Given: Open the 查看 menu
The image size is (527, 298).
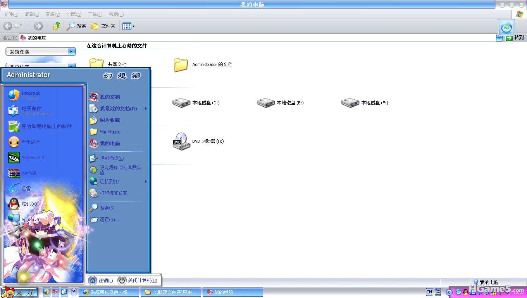Looking at the screenshot, I should tap(53, 14).
